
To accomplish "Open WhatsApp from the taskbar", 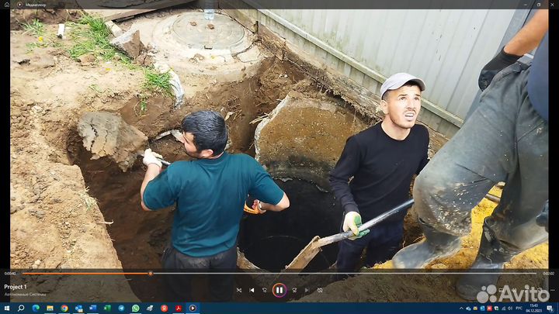I will pos(135,308).
